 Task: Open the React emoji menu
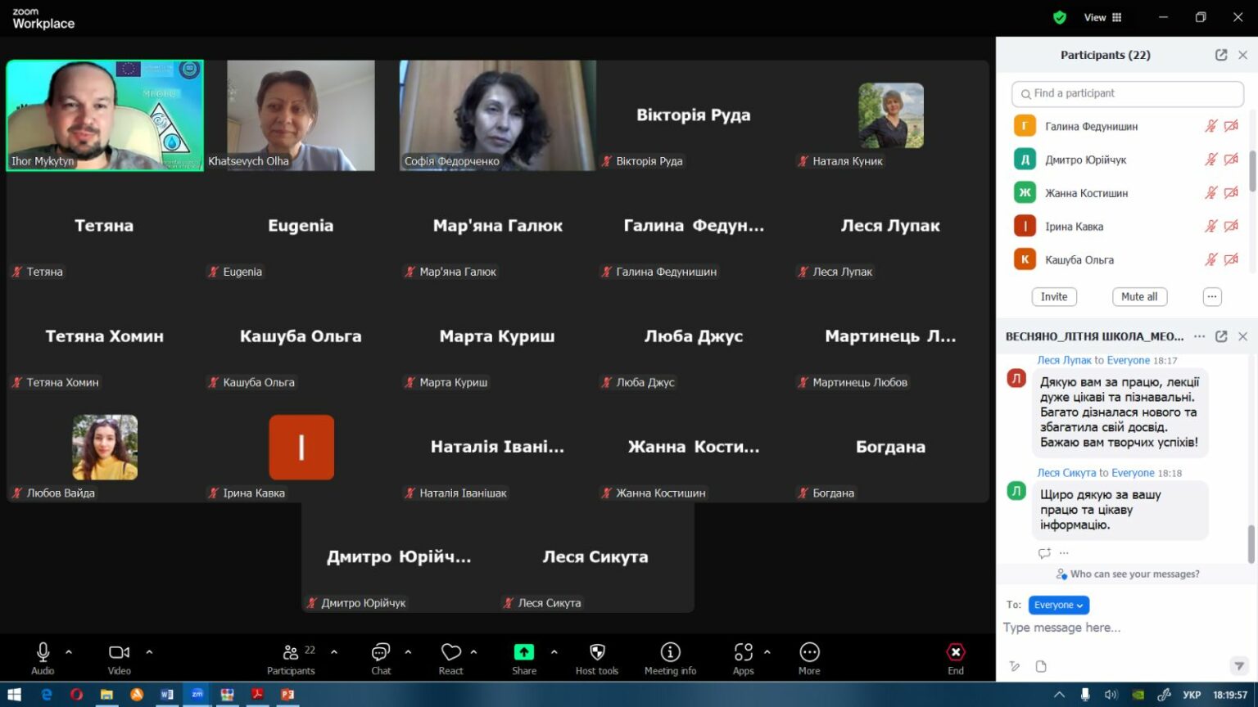450,652
